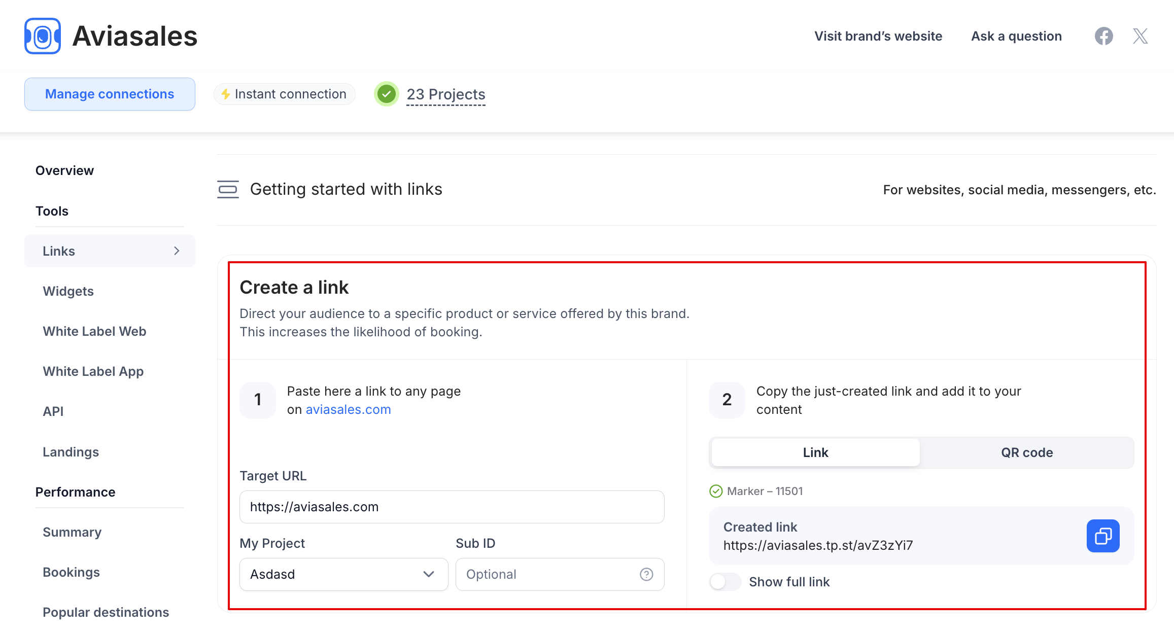Click the Performance section label
The width and height of the screenshot is (1174, 633).
tap(75, 492)
